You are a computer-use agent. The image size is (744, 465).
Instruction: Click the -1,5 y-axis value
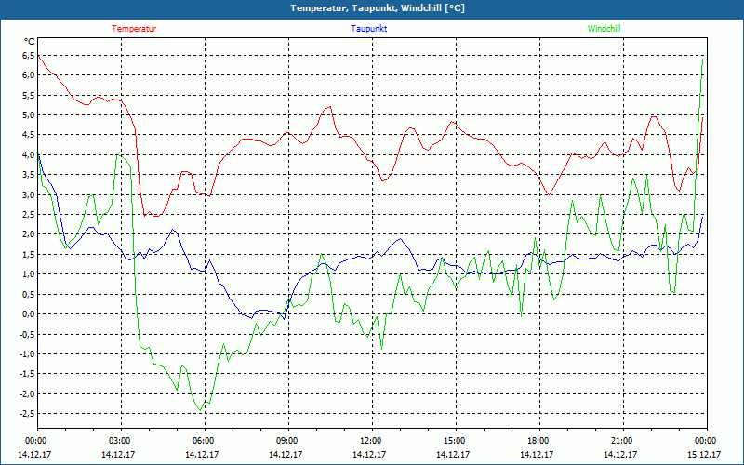27,374
